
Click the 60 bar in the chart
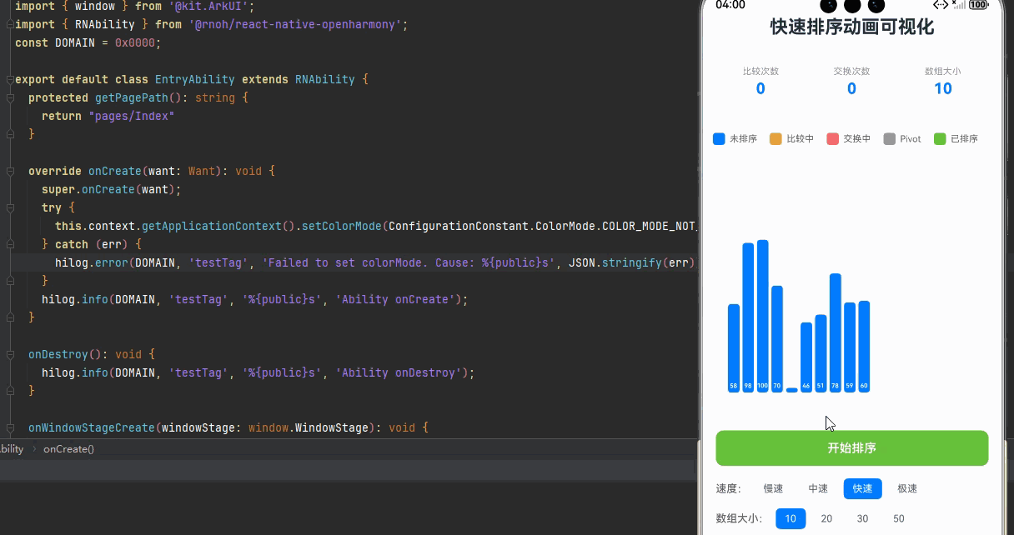[864, 347]
